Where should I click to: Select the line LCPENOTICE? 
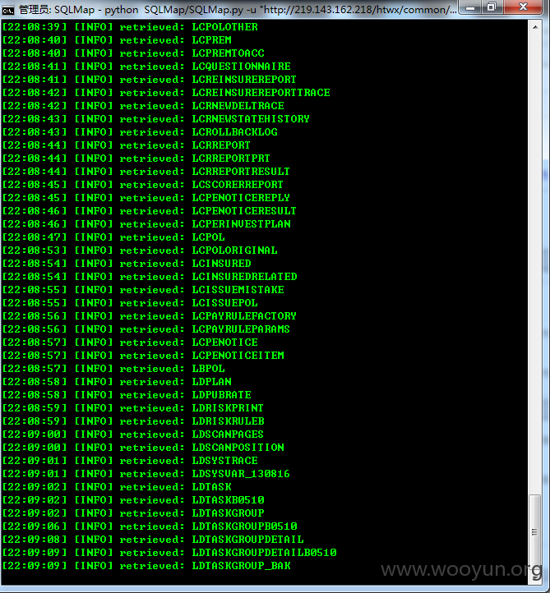coord(130,342)
